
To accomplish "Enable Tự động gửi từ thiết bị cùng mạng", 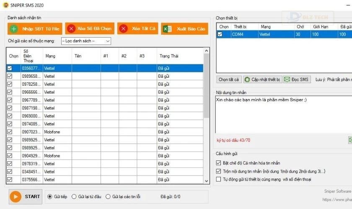I will (218, 179).
